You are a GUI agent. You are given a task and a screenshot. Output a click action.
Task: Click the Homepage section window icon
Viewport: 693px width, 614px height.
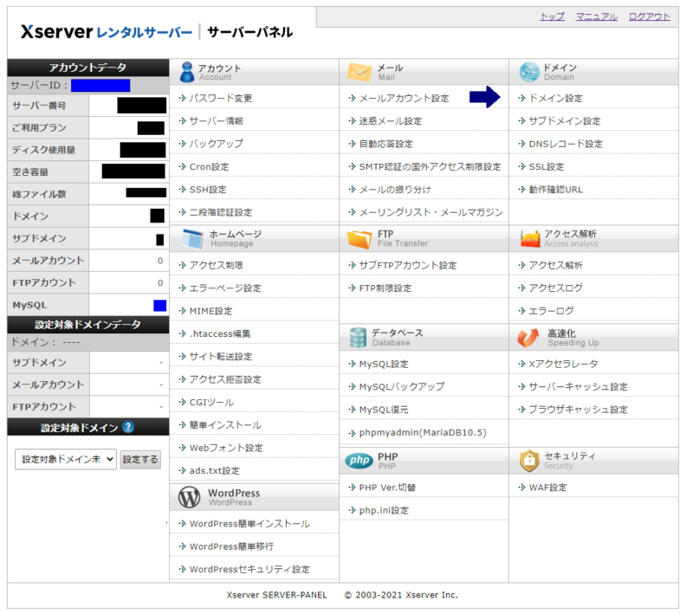click(192, 239)
